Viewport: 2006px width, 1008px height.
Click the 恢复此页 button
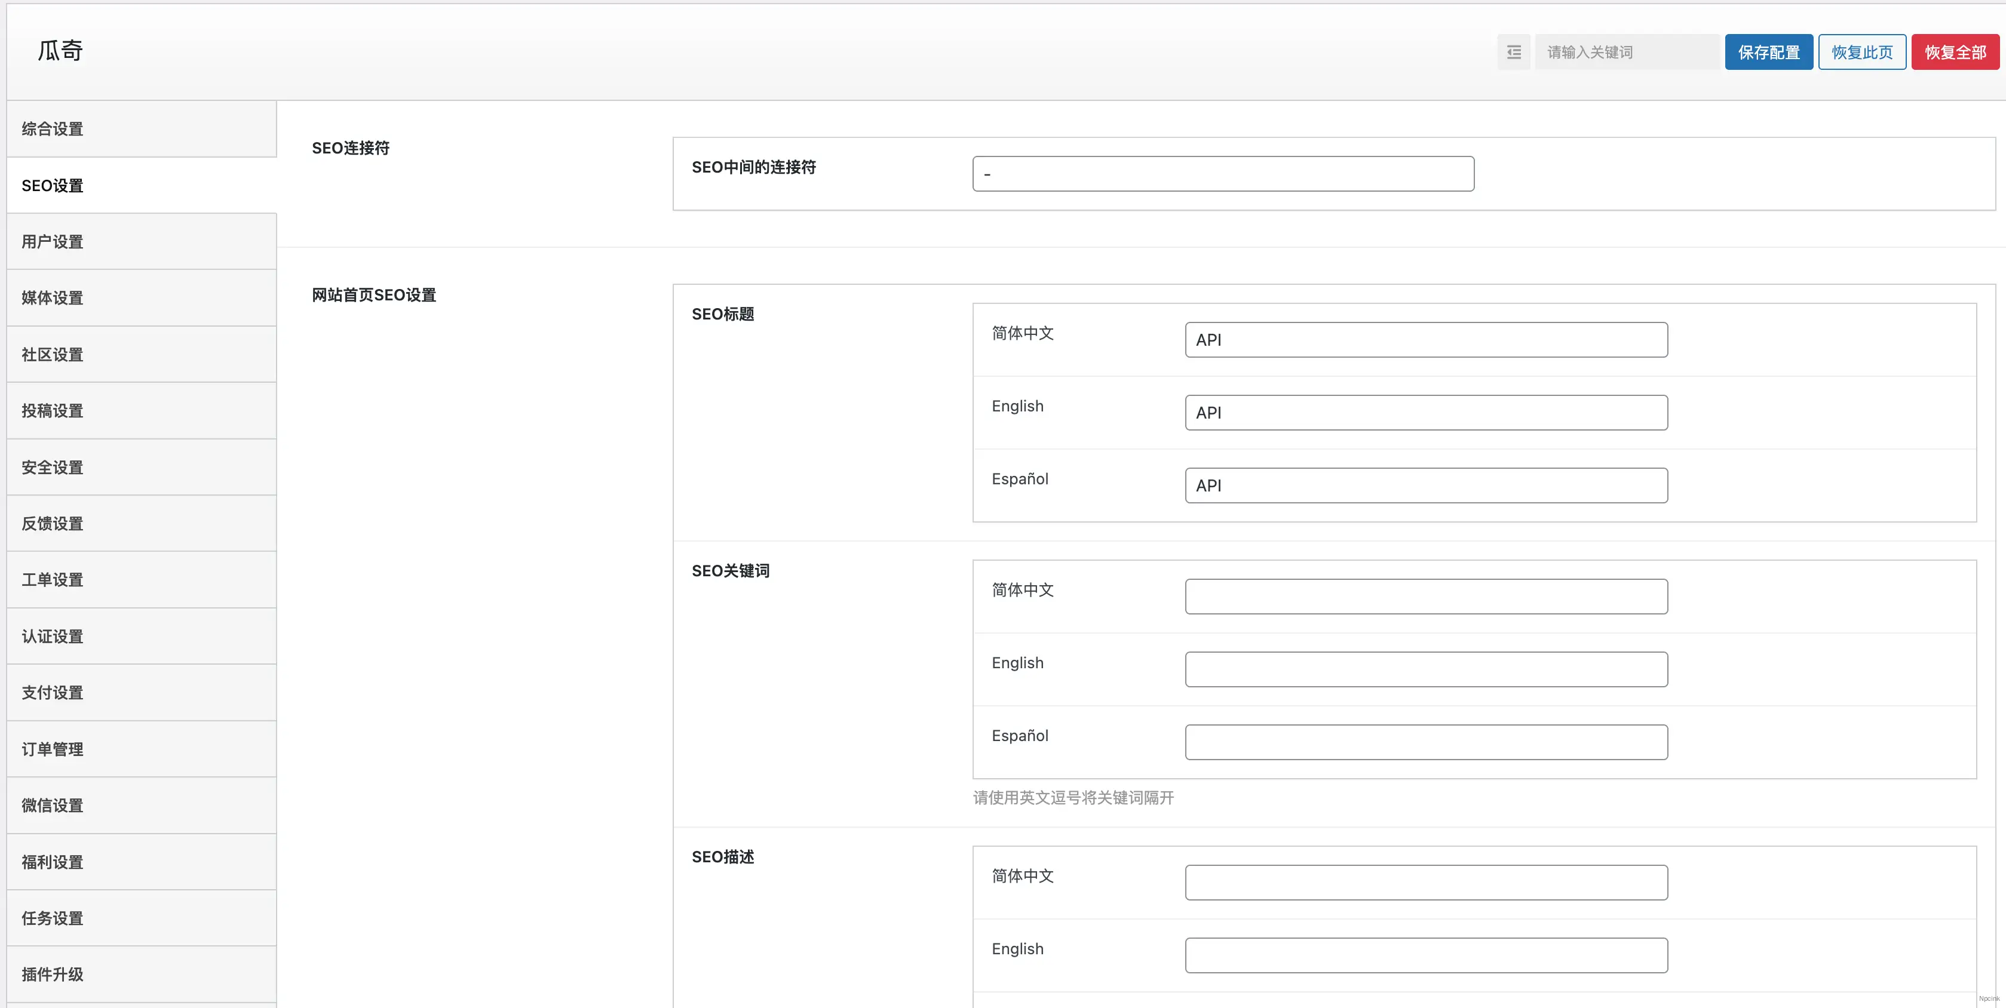1862,52
